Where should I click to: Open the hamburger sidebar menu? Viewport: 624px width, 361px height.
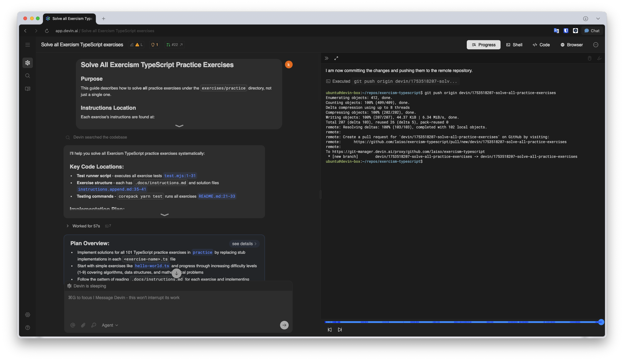coord(28,45)
